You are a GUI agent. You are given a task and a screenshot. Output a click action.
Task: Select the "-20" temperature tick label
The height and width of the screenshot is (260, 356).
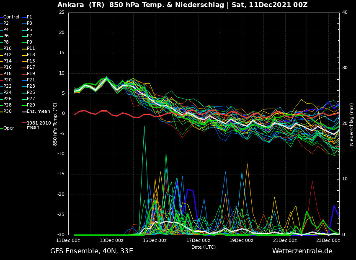61,194
